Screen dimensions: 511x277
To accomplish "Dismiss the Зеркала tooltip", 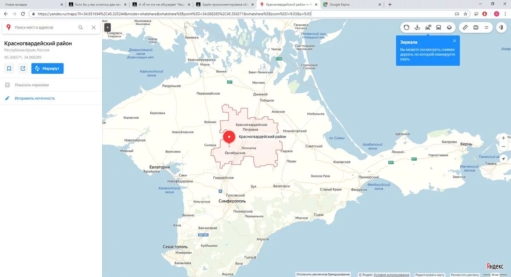I will coord(454,41).
